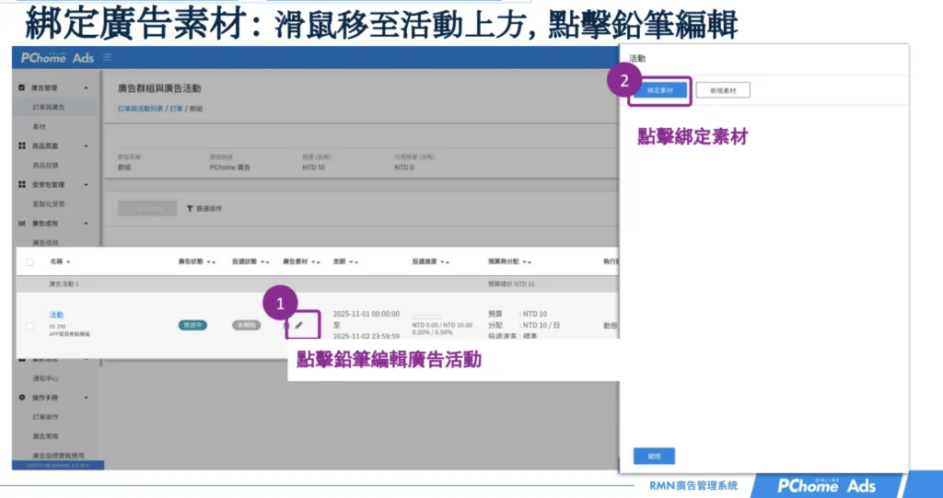Open the hamburger menu beside PChome Ads
Screen dimensions: 943x498
pos(108,58)
